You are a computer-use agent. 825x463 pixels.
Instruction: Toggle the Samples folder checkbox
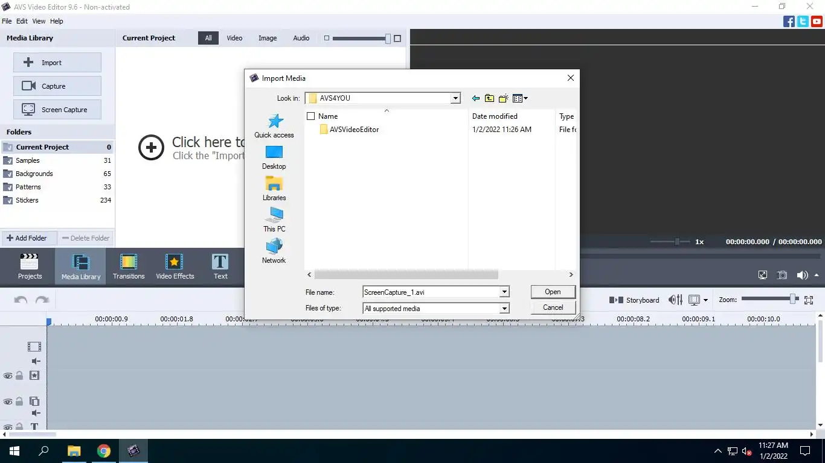point(8,160)
